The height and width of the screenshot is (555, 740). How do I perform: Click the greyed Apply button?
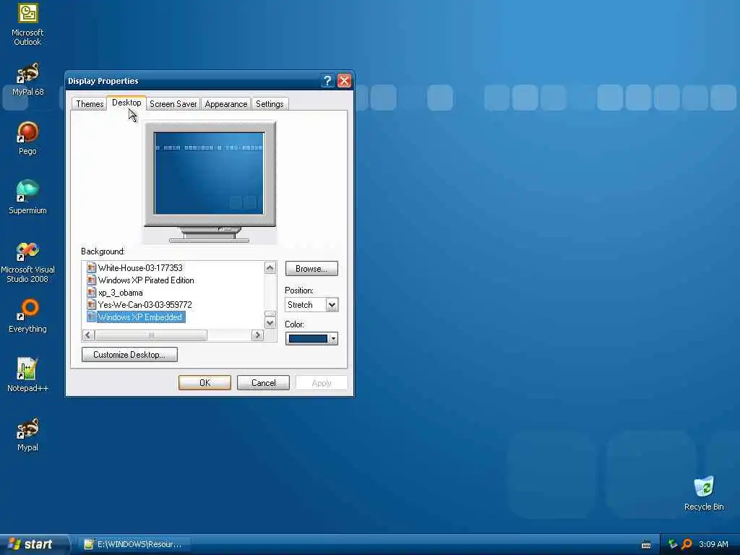[x=322, y=383]
